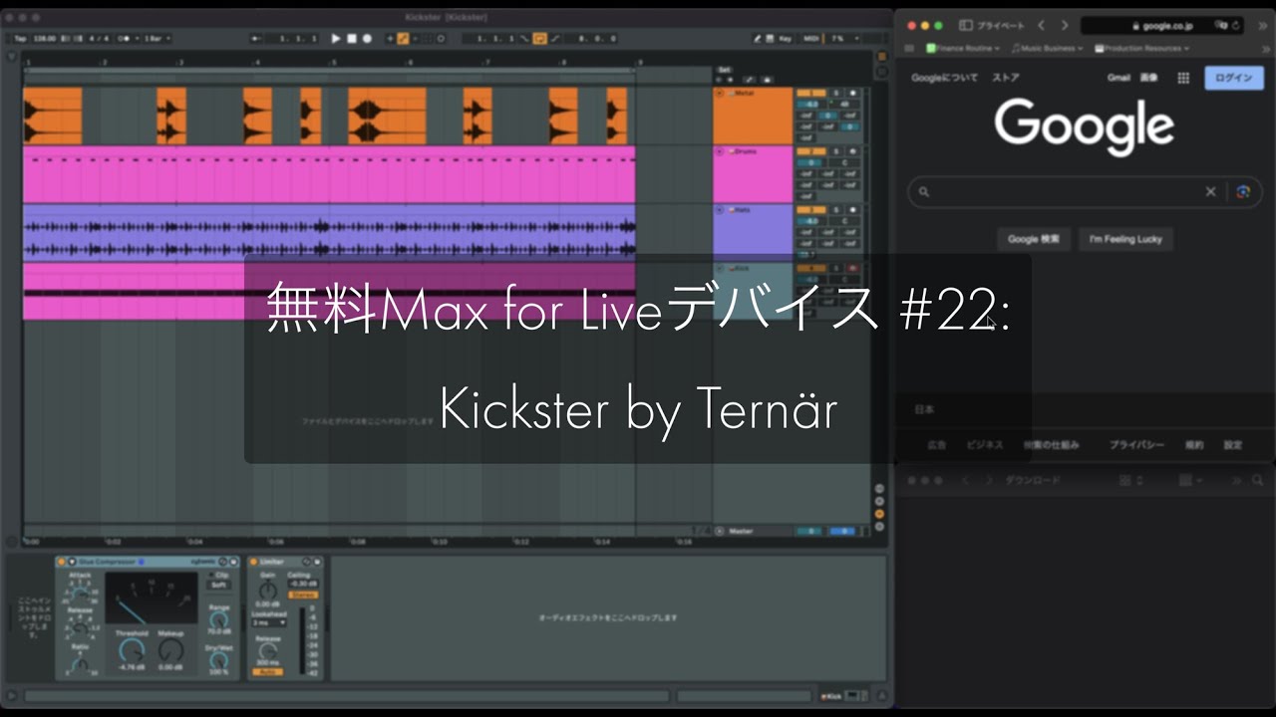Save Limiter preset icon
Image resolution: width=1276 pixels, height=717 pixels.
tap(317, 562)
